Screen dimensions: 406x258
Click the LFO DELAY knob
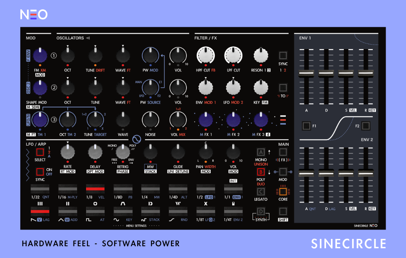point(95,152)
